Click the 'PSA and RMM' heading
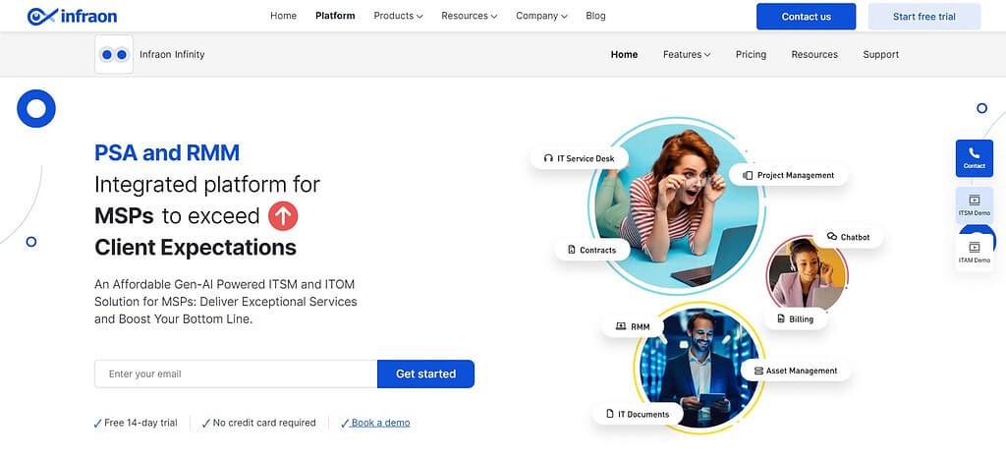This screenshot has width=1006, height=459. (167, 152)
